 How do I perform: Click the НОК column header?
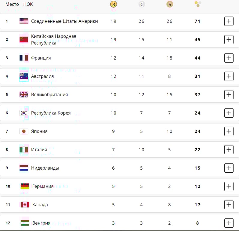(x=28, y=4)
